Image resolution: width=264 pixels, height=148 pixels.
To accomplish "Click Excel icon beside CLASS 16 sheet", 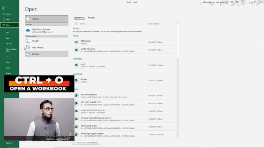I will point(76,50).
